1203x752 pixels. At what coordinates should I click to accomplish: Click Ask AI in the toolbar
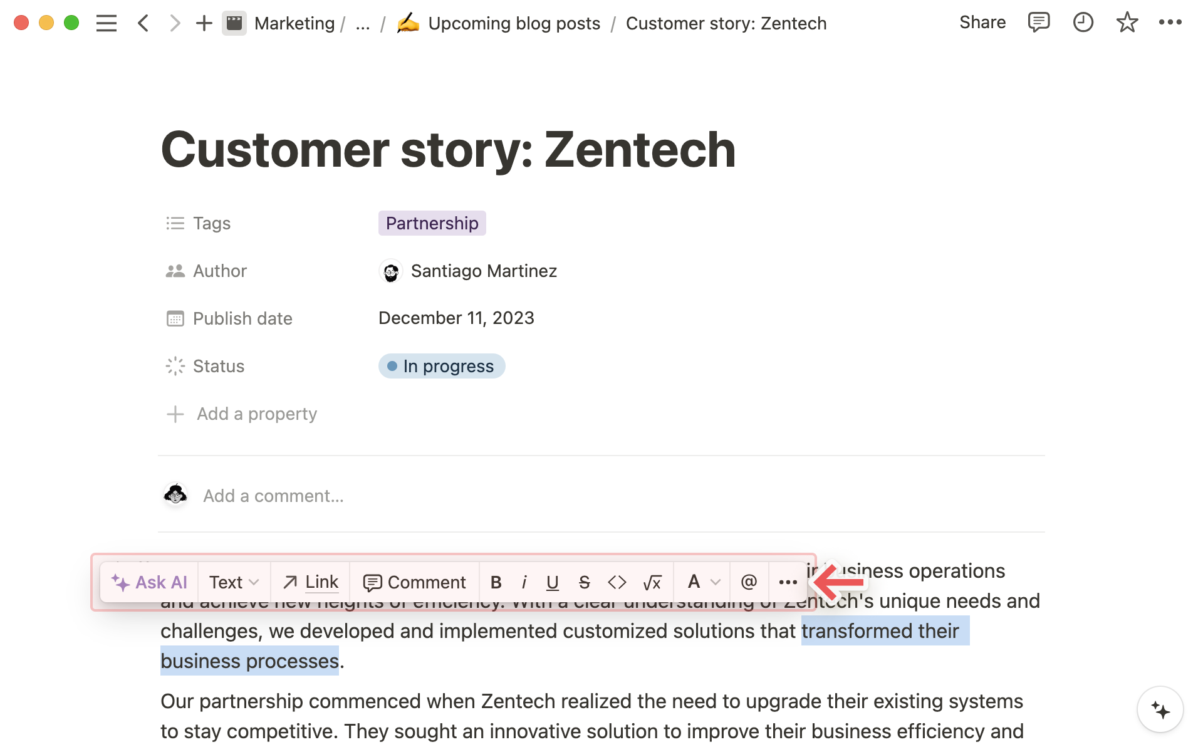[x=150, y=583]
